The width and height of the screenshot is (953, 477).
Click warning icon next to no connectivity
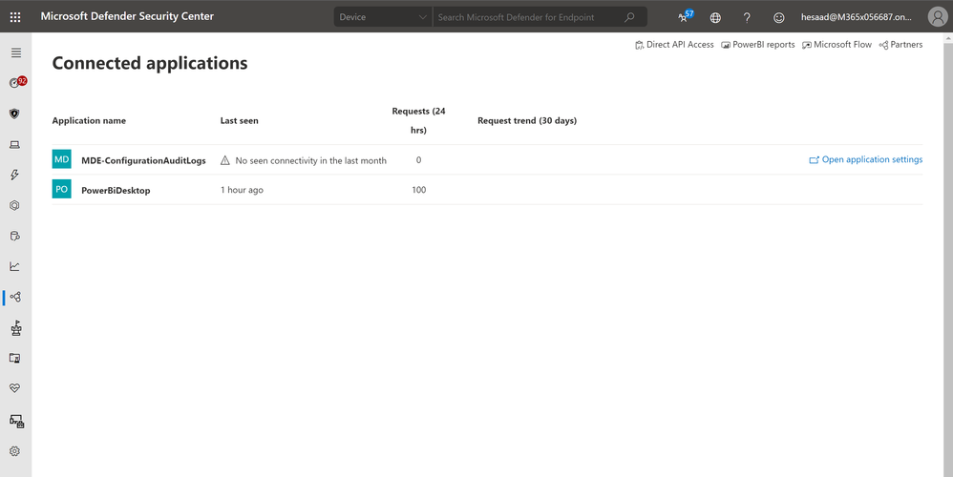[x=224, y=160]
